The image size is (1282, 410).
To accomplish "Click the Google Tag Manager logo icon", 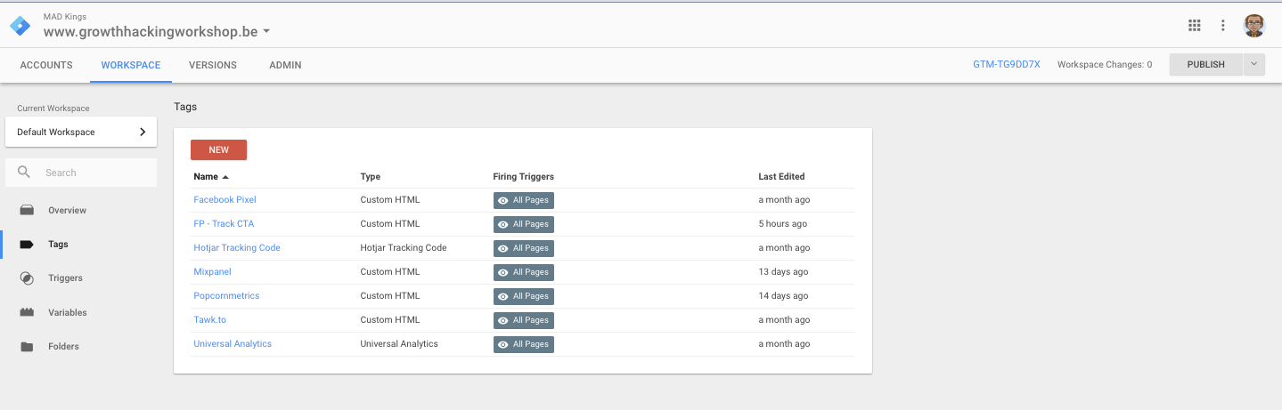I will pos(20,25).
